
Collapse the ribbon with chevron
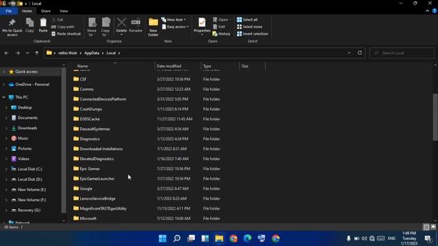427,11
